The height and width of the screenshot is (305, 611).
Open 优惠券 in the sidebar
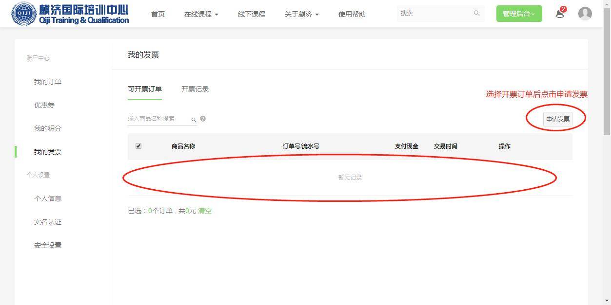coord(44,105)
